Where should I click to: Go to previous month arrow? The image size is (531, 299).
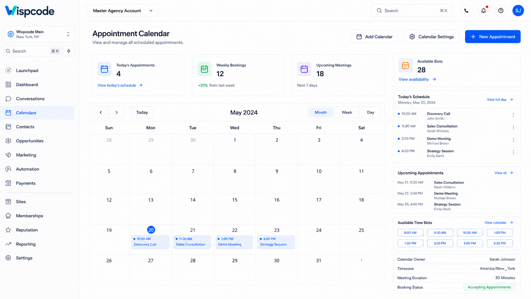(101, 112)
